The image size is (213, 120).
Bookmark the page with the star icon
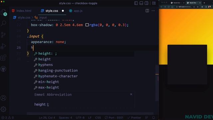[198, 7]
